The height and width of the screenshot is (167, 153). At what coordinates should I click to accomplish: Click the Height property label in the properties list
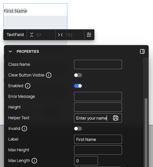[14, 107]
